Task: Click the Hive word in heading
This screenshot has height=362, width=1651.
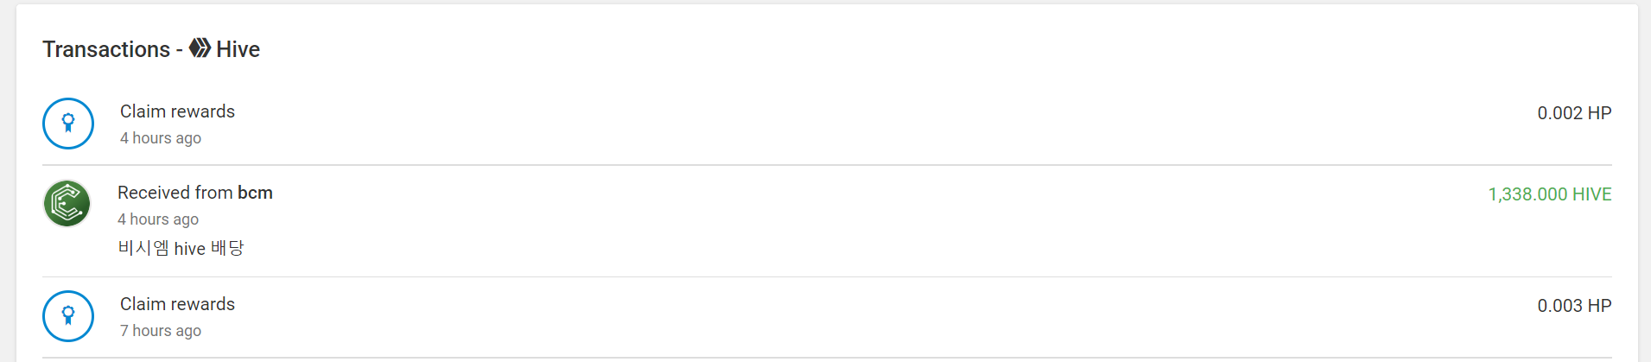Action: pos(238,49)
